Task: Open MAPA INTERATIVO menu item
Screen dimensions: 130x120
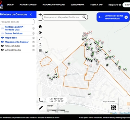Action: click(28, 5)
